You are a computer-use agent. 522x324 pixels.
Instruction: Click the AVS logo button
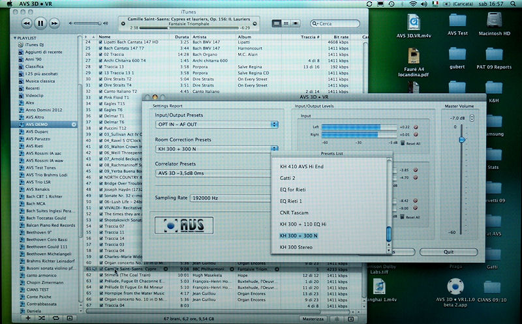click(184, 225)
